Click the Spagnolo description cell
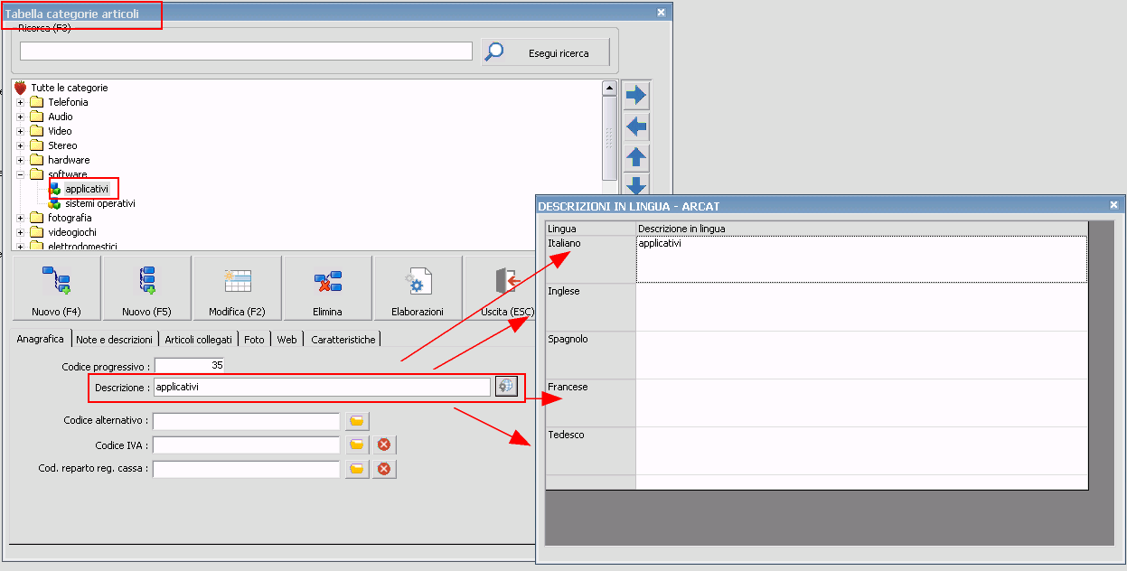Viewport: 1127px width, 571px height. (861, 355)
